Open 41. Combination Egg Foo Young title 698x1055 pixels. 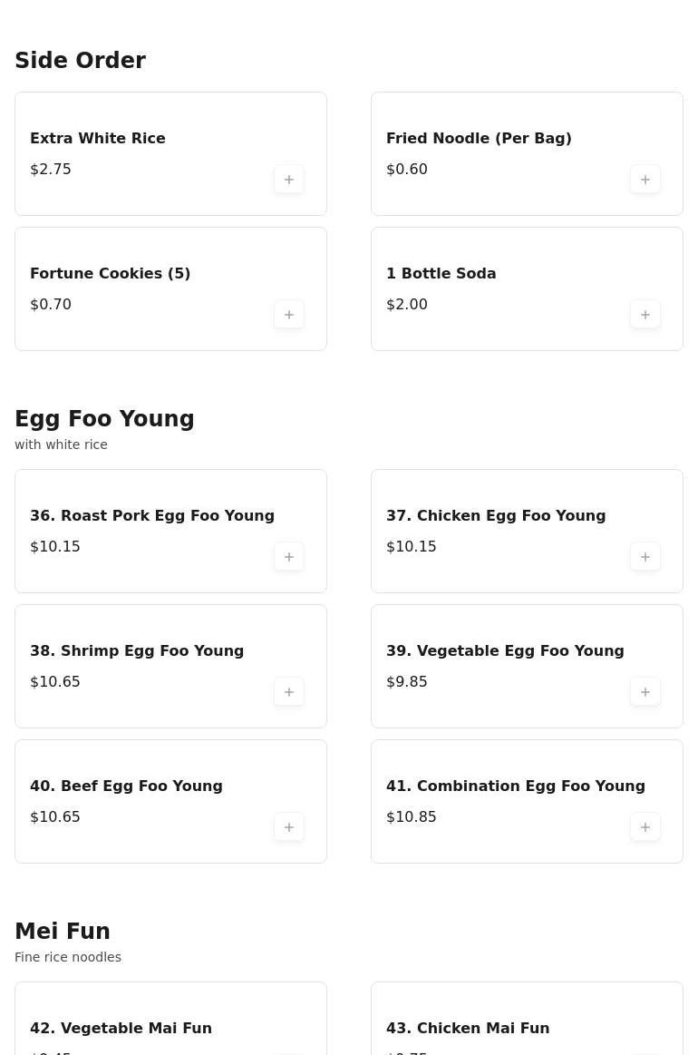[516, 786]
